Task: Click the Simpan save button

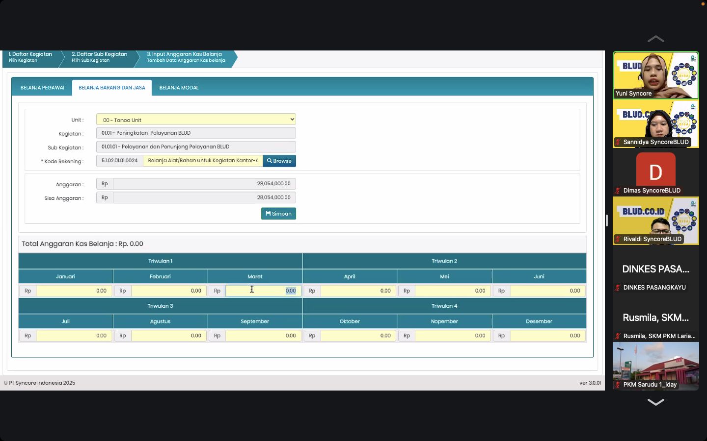Action: coord(278,214)
